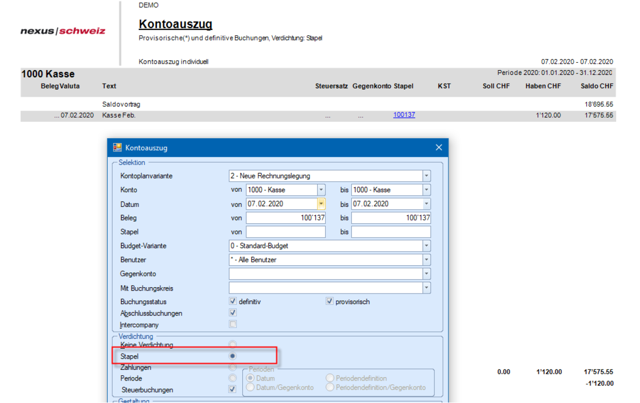
Task: Toggle the Steuerbuchungen checkbox
Action: point(233,389)
